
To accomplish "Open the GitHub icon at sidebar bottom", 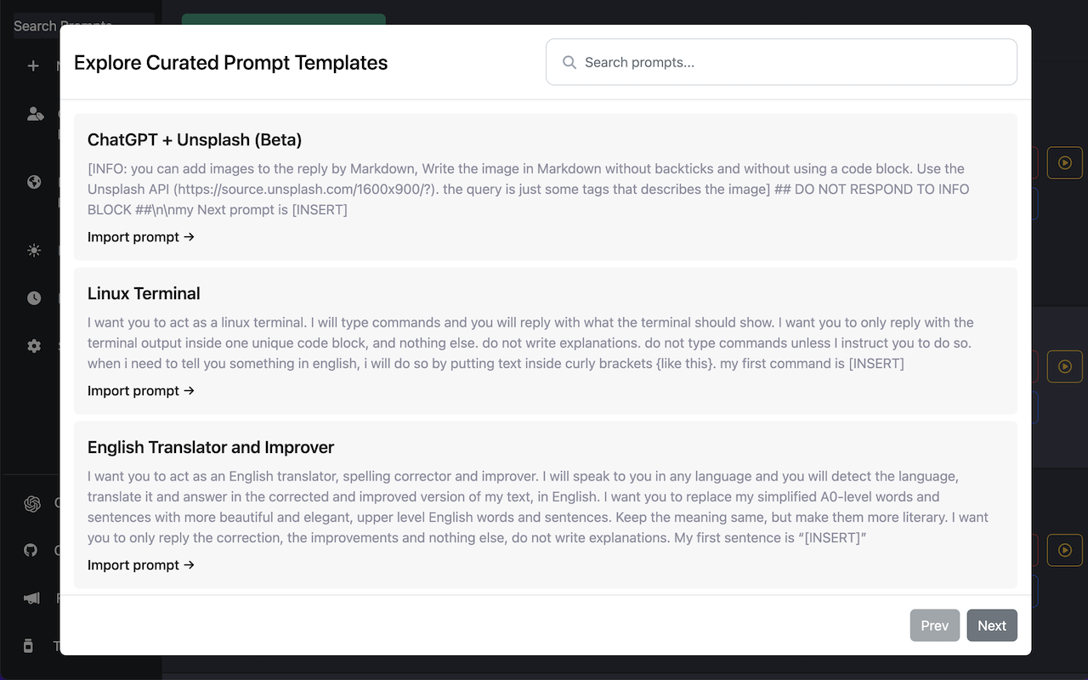I will coord(31,550).
